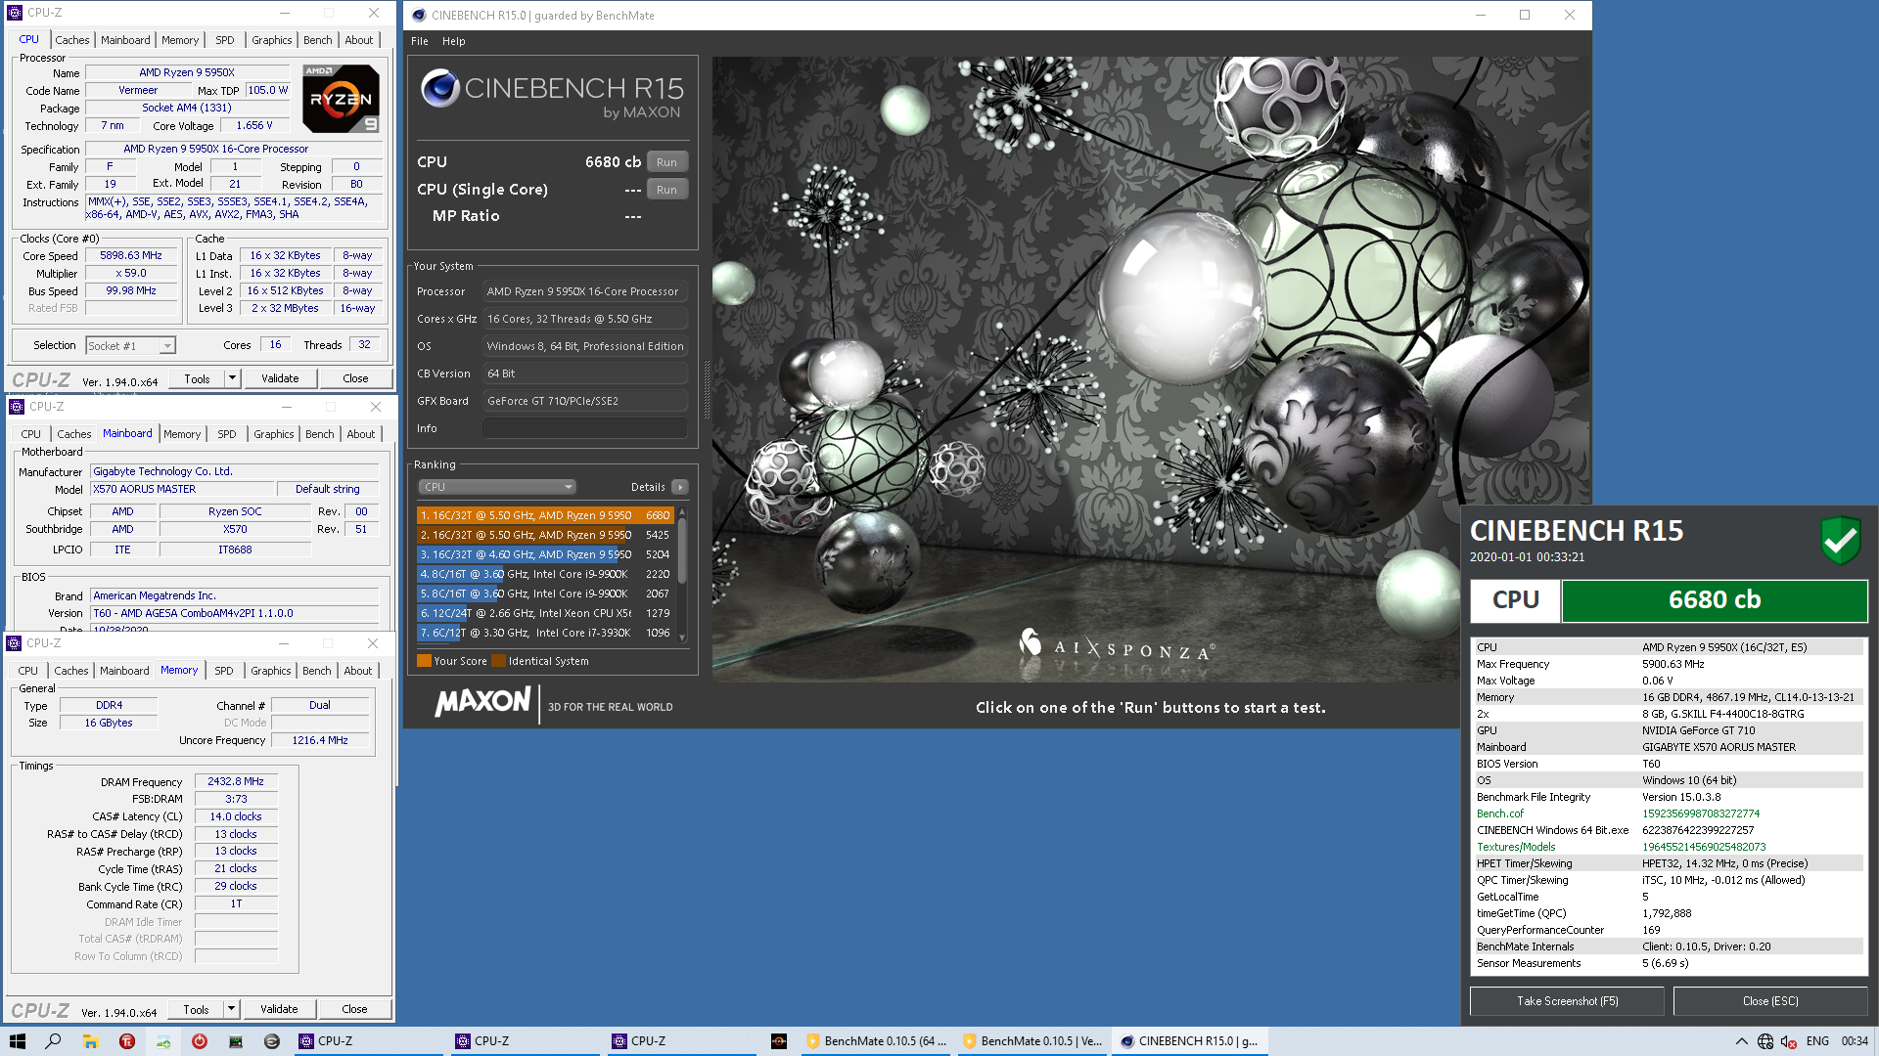Open Caches tab in top CPU-Z window
Image resolution: width=1879 pixels, height=1056 pixels.
point(72,40)
